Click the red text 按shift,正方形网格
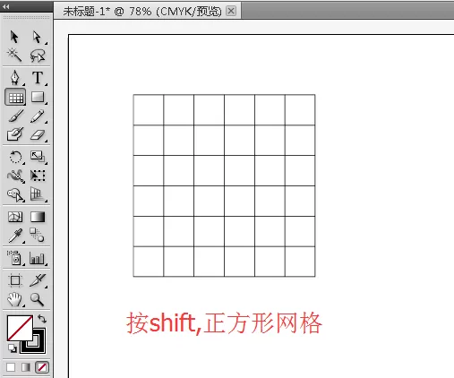 [x=224, y=323]
